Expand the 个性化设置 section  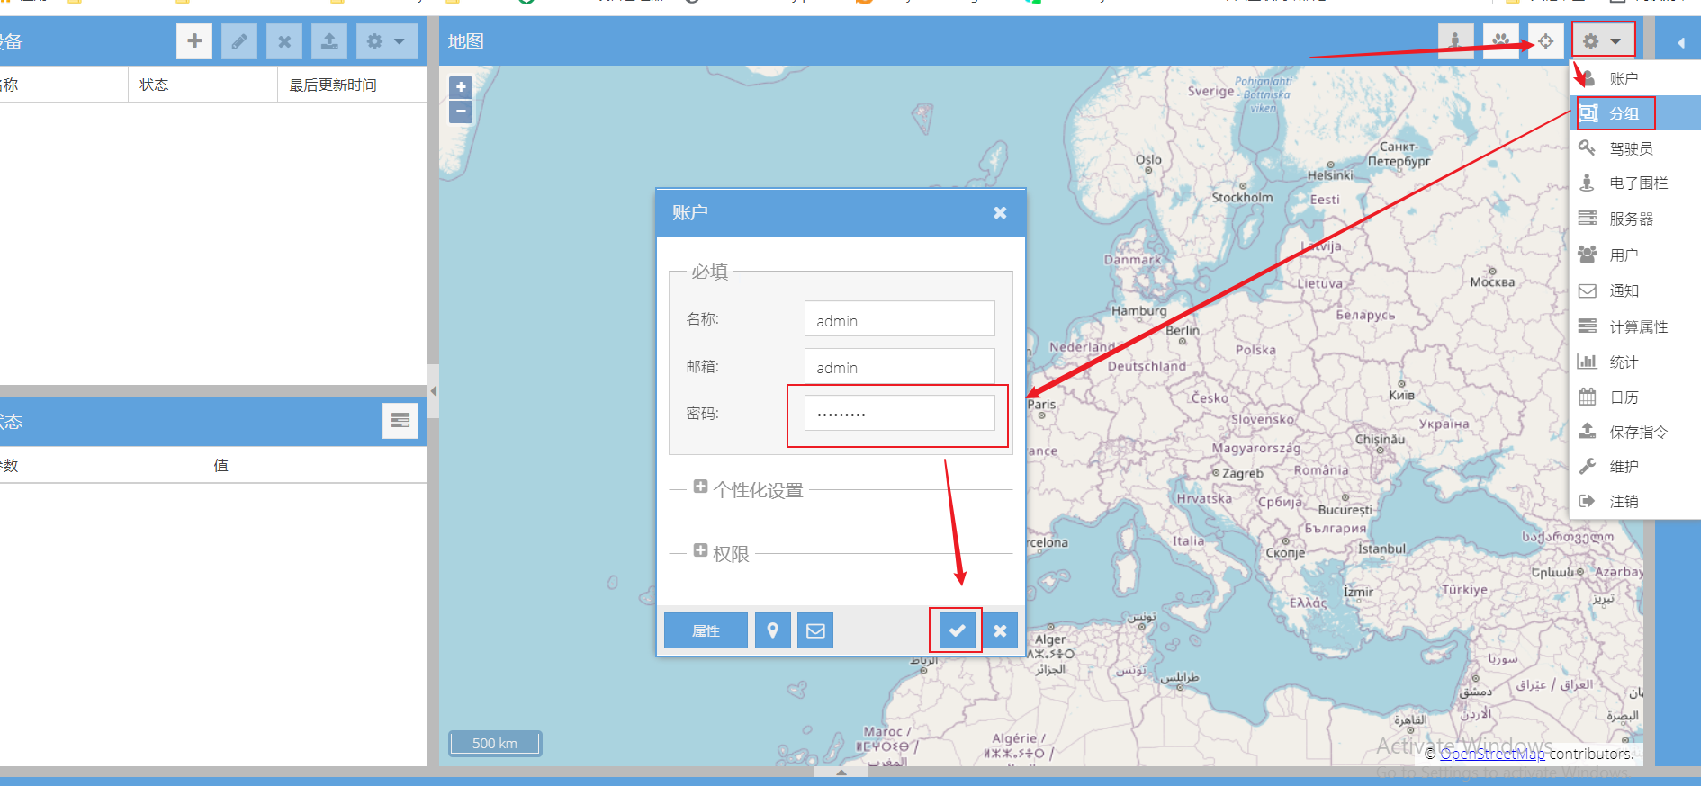700,487
